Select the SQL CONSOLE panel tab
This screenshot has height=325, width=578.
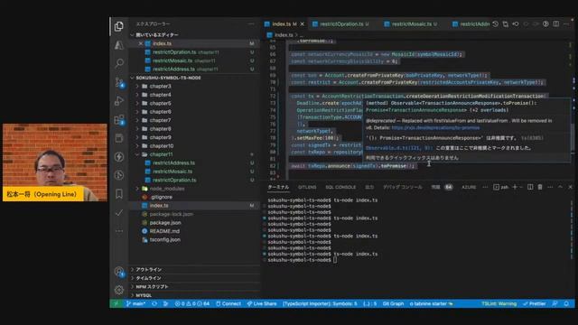click(340, 187)
